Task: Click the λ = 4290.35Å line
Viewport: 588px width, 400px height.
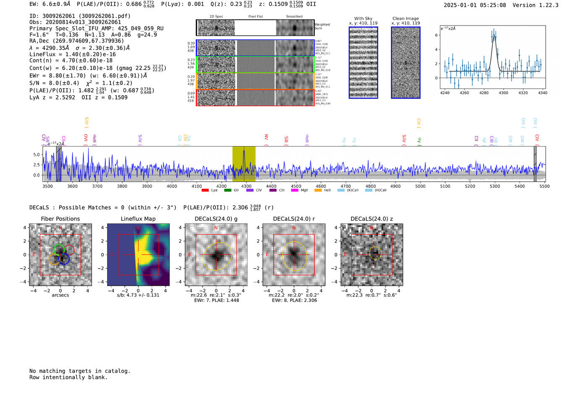Action: pyautogui.click(x=79, y=48)
